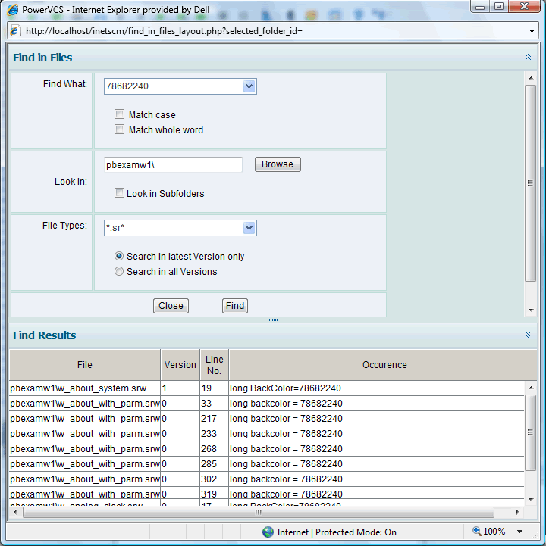Click the horizontal scrollbar thumb

(x=259, y=512)
